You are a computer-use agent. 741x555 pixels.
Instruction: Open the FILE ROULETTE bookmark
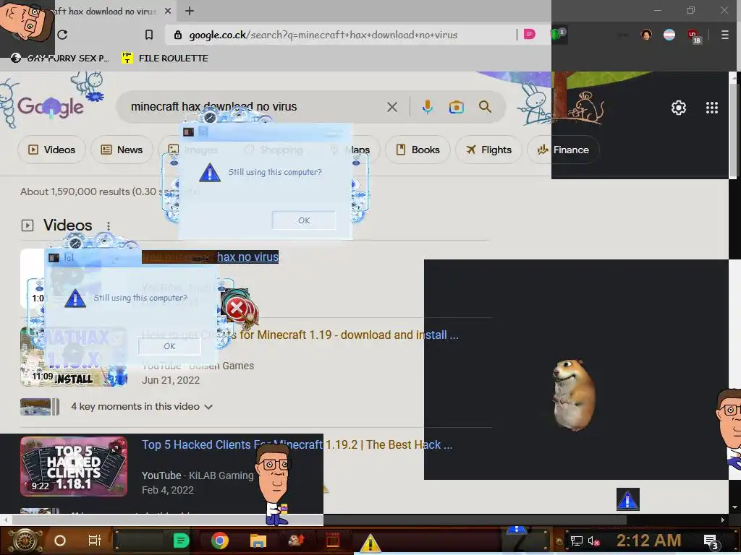pos(165,58)
